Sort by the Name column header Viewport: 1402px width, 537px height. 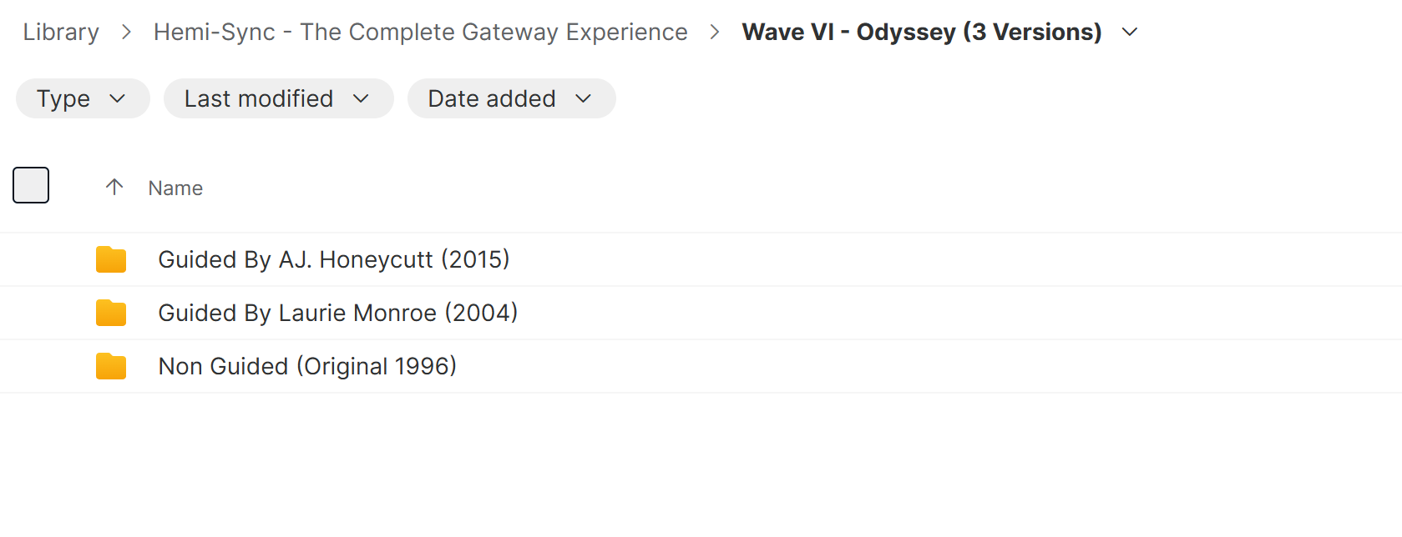click(175, 188)
